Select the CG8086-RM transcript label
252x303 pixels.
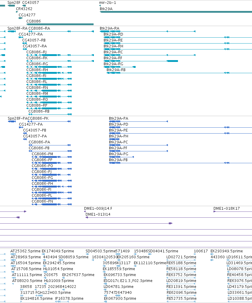click(x=37, y=94)
